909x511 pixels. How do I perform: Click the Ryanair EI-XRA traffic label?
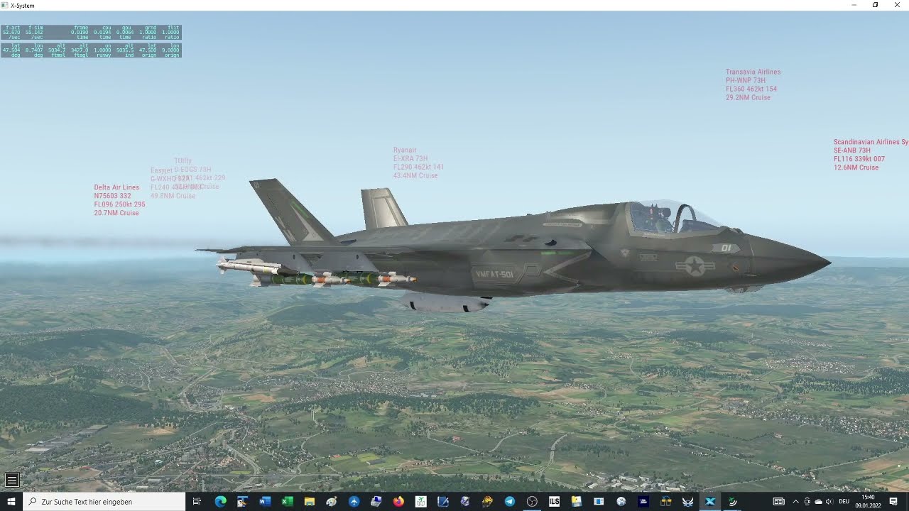tap(418, 163)
